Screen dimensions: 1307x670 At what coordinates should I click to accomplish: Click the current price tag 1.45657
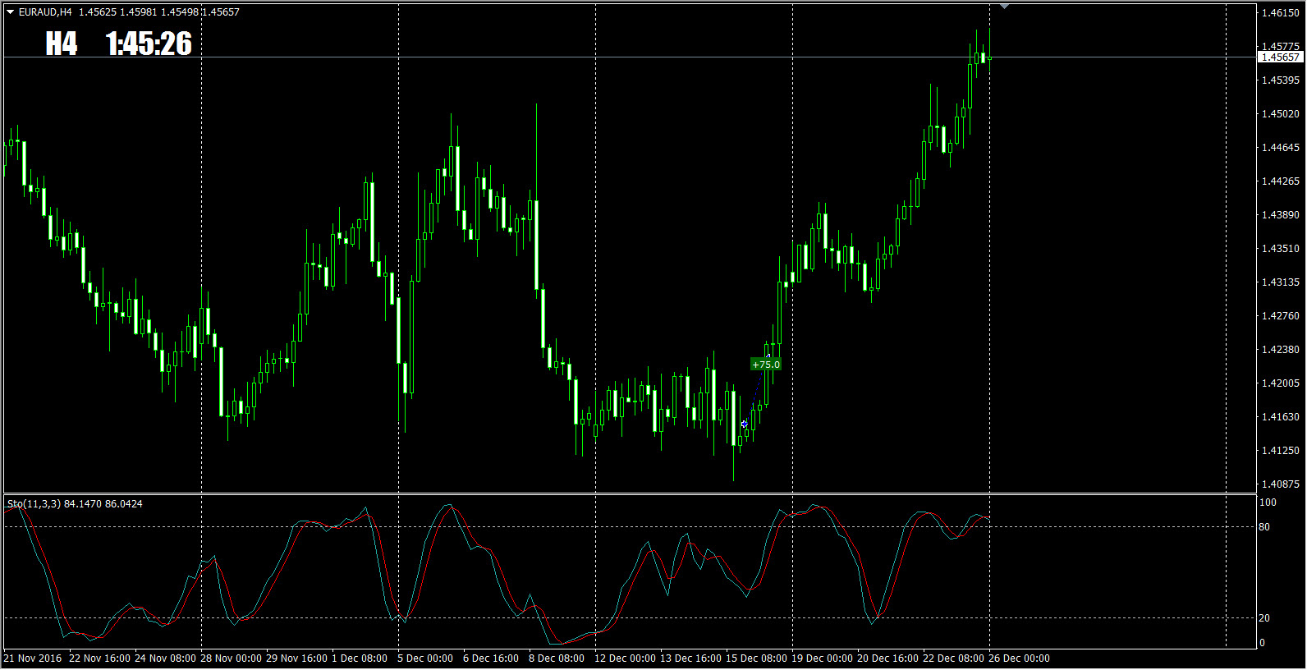[1280, 57]
